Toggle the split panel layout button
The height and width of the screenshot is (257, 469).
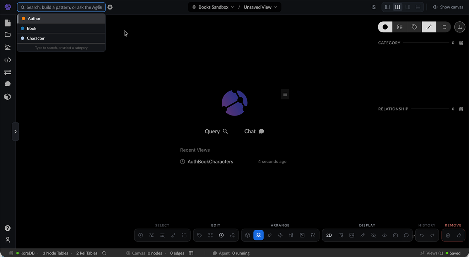(x=398, y=7)
